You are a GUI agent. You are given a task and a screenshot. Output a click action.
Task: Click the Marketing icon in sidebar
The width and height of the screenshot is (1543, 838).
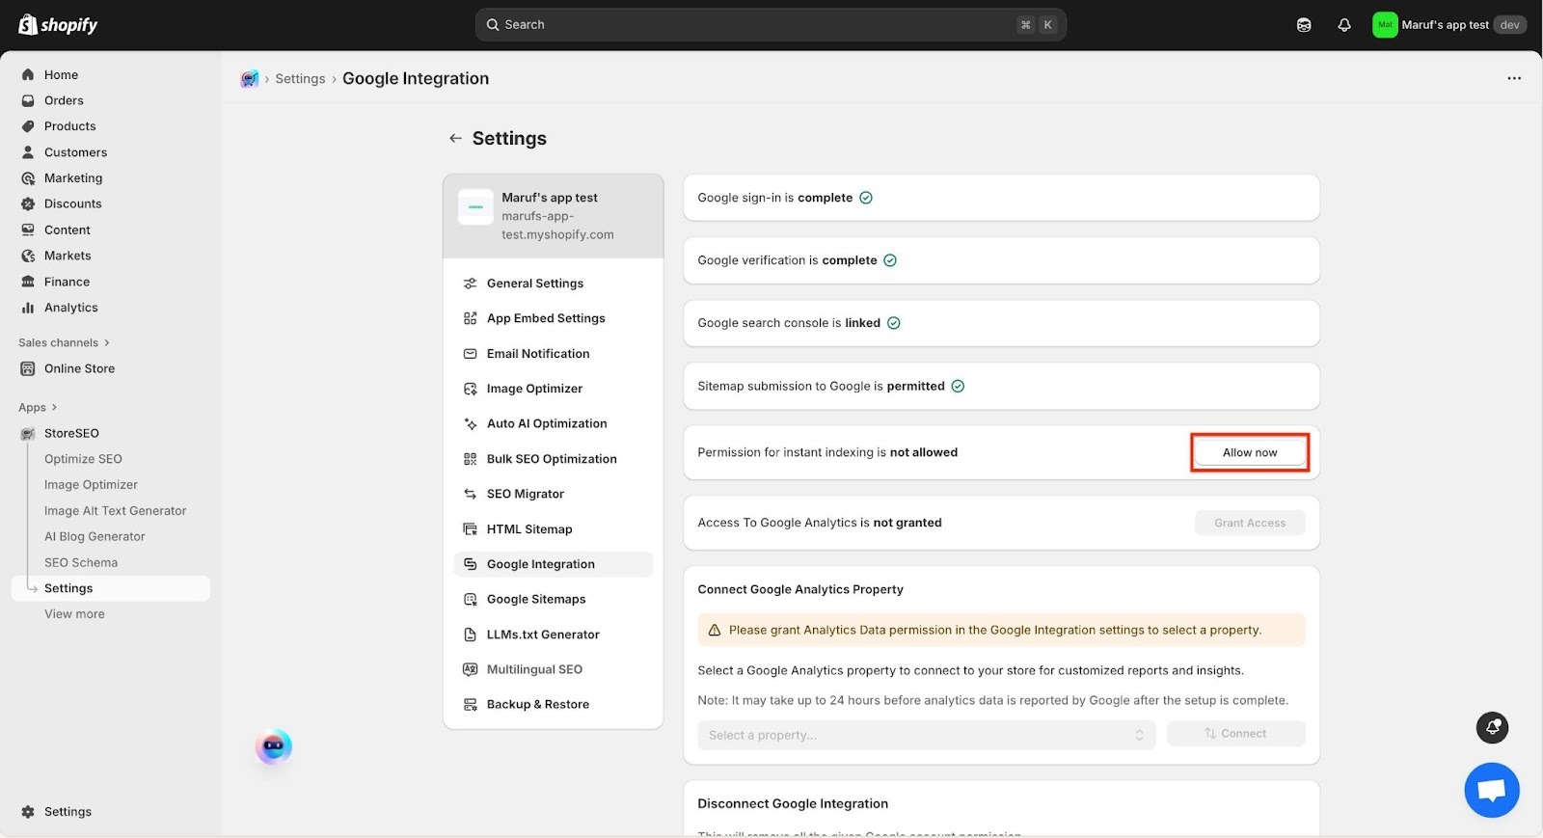coord(28,178)
